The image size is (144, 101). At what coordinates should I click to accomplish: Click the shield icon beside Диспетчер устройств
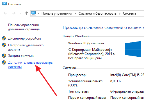(x=4, y=38)
